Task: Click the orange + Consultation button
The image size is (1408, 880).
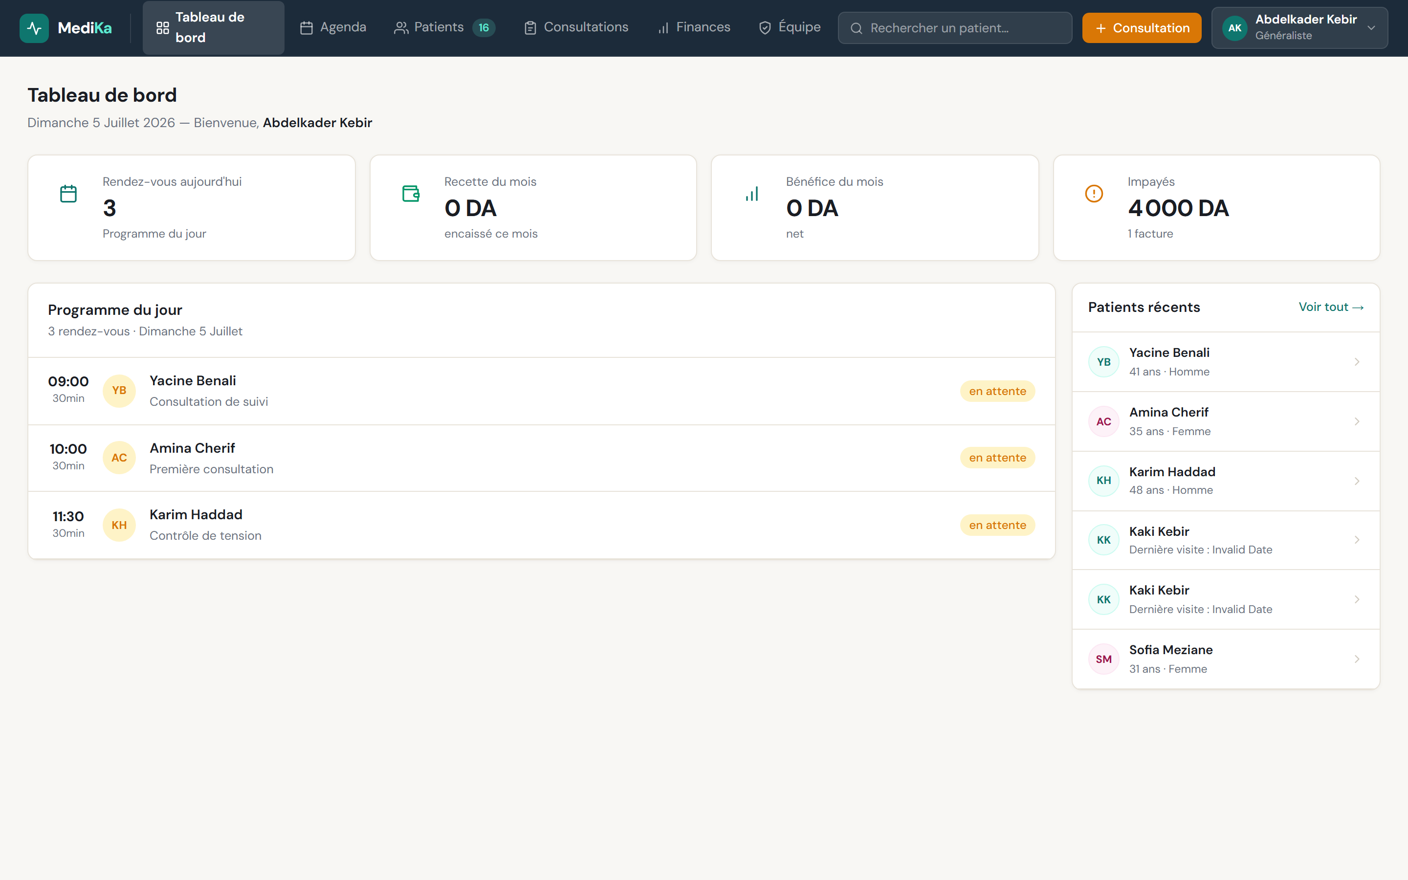Action: tap(1142, 28)
